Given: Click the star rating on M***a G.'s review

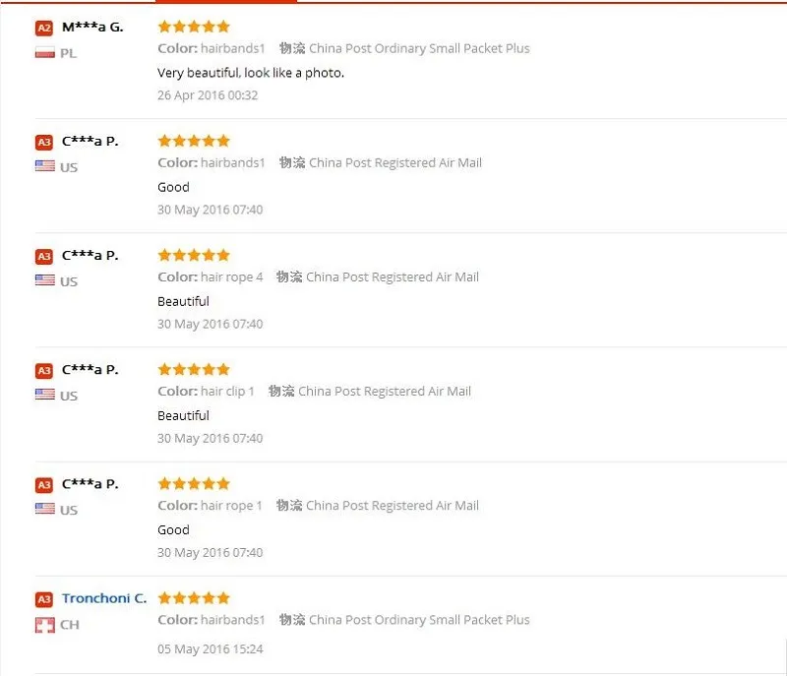Looking at the screenshot, I should (194, 27).
